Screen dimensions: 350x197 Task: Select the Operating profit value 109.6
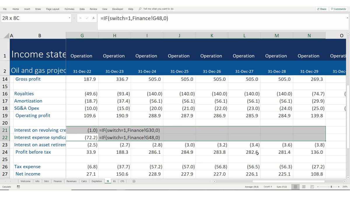click(x=82, y=116)
